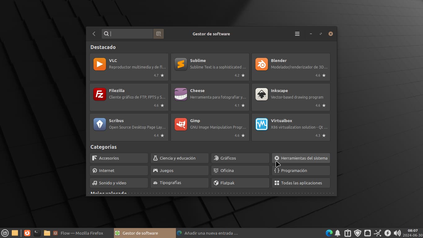Go back with the arrow button
The height and width of the screenshot is (238, 423).
94,34
